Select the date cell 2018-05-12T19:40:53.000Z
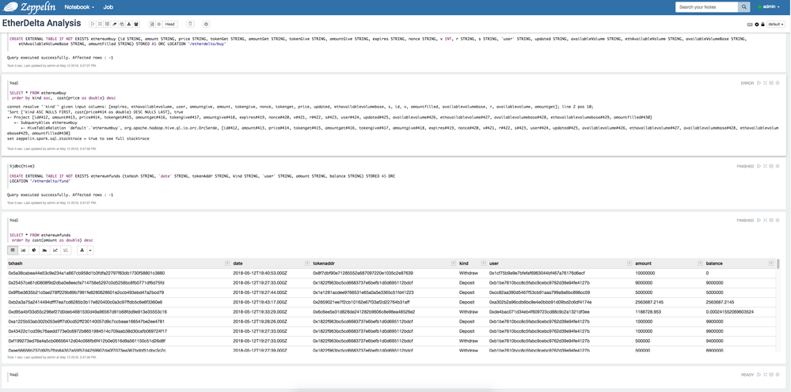This screenshot has height=392, width=791. coord(260,273)
